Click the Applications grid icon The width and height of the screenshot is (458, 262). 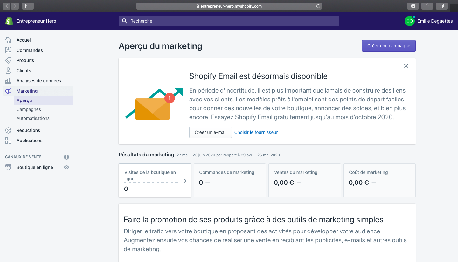tap(8, 141)
